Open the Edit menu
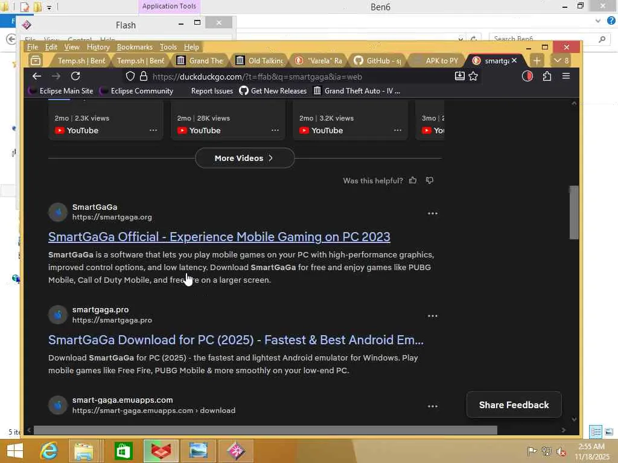 [x=51, y=47]
